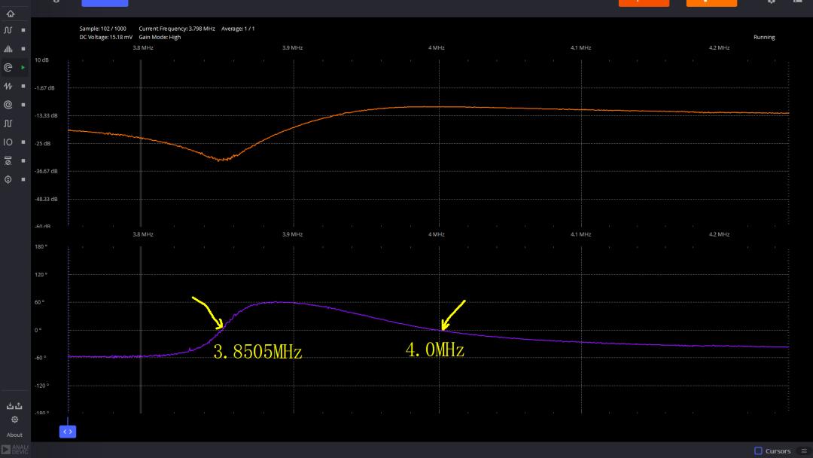813x458 pixels.
Task: Enable the Cursors checkbox
Action: point(758,450)
